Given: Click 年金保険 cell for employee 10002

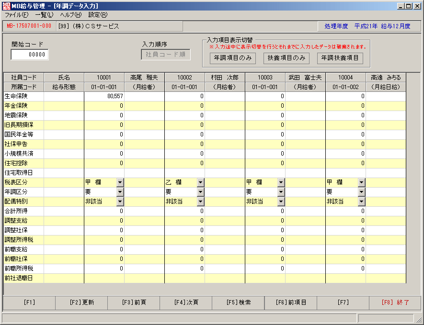Looking at the screenshot, I should coord(184,106).
